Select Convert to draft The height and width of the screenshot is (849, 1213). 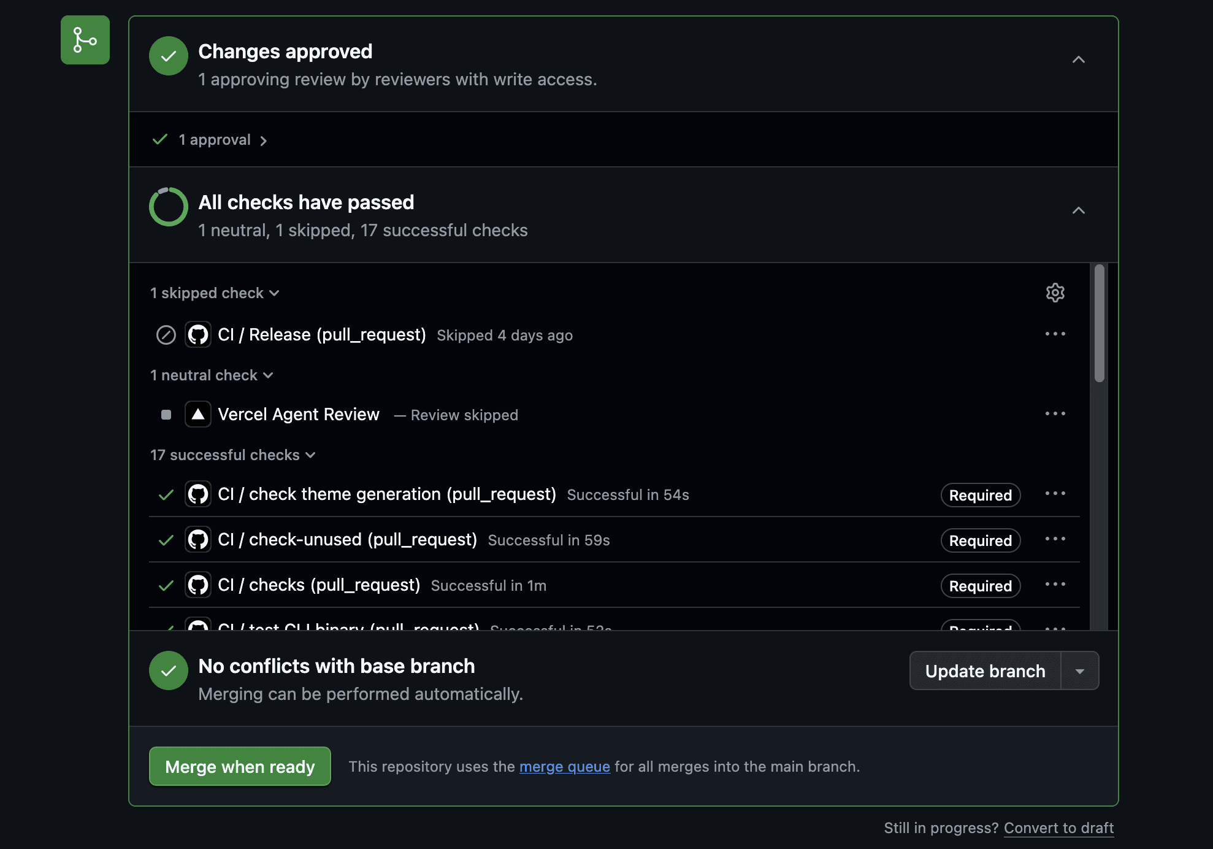pyautogui.click(x=1058, y=828)
